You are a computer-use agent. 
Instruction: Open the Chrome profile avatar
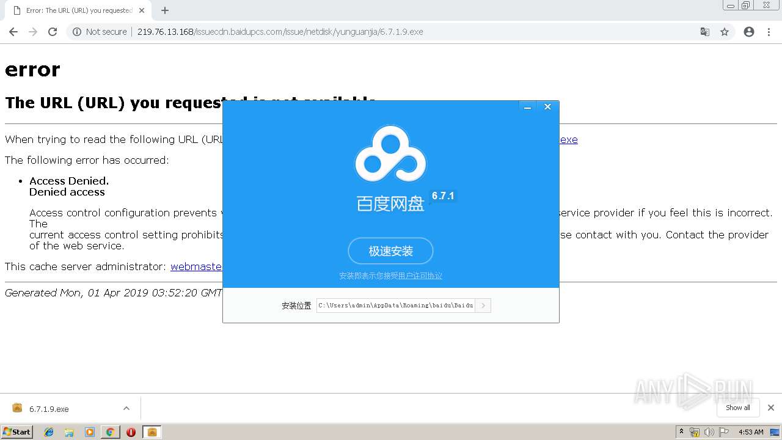(x=749, y=32)
